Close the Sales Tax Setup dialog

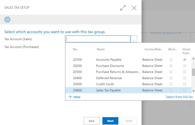point(134,8)
